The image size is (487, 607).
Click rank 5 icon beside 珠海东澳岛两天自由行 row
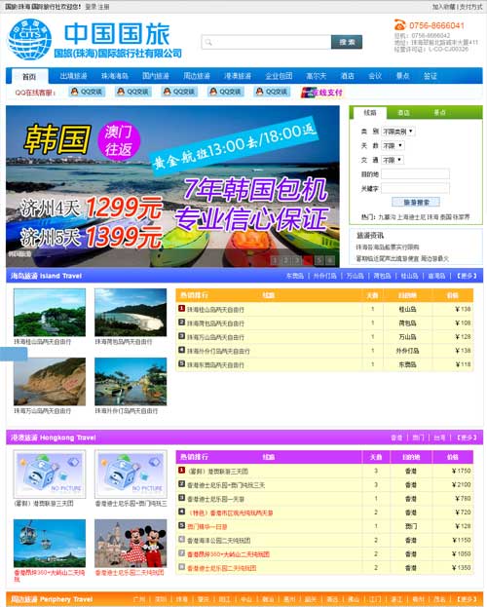[181, 363]
